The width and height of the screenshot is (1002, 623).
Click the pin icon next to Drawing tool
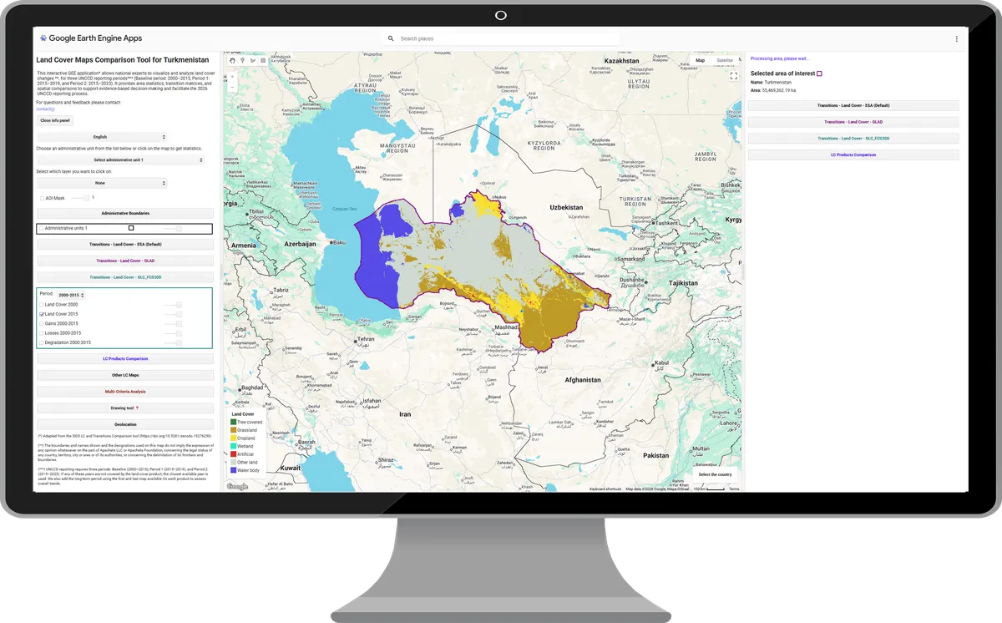[137, 408]
